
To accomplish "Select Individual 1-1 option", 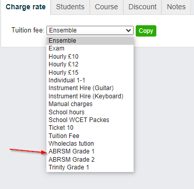I will pyautogui.click(x=90, y=80).
